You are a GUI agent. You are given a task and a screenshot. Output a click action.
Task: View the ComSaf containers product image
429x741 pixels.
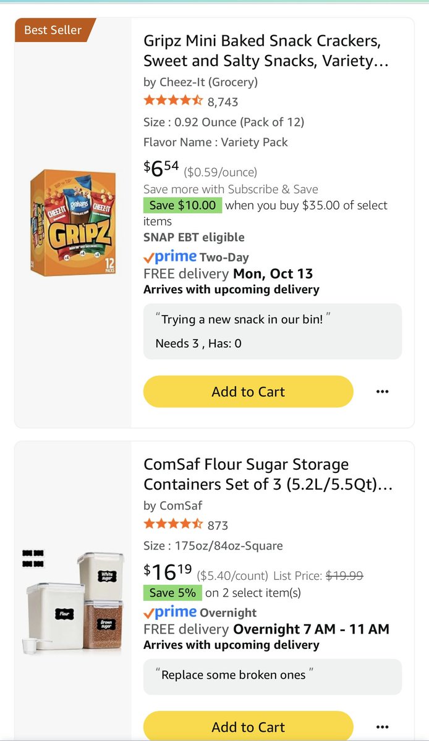click(73, 602)
